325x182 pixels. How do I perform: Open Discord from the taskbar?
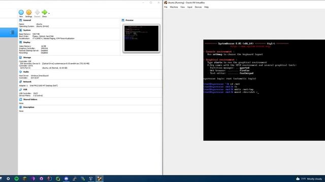(66, 178)
